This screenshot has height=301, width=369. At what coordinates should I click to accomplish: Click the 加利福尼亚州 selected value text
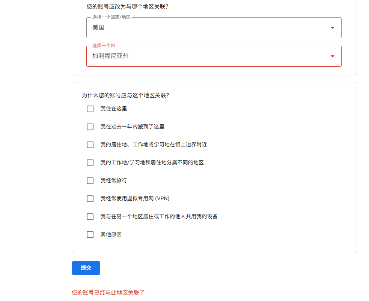click(x=110, y=56)
